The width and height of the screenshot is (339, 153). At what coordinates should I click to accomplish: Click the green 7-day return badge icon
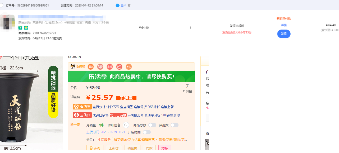20,28
